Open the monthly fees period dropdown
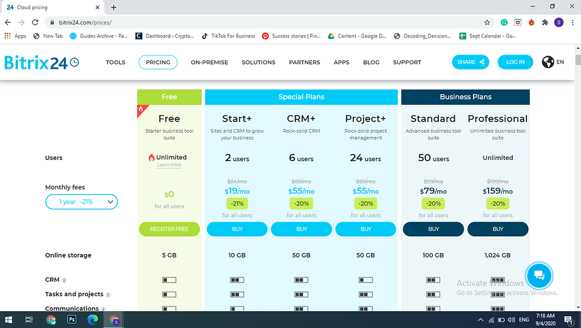 click(x=81, y=202)
